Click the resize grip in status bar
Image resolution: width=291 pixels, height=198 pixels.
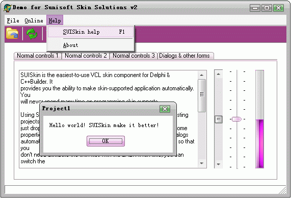tap(282, 190)
